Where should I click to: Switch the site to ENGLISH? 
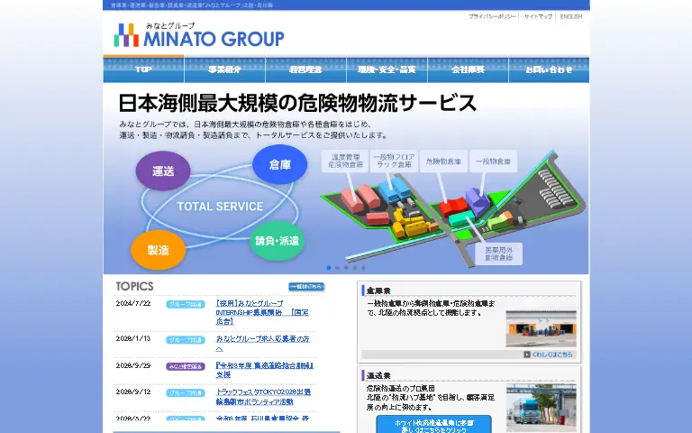pyautogui.click(x=571, y=16)
